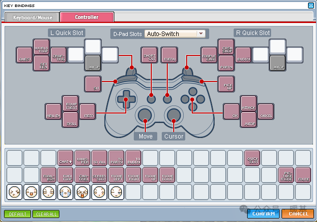Switch to the Controller tab

pos(87,17)
